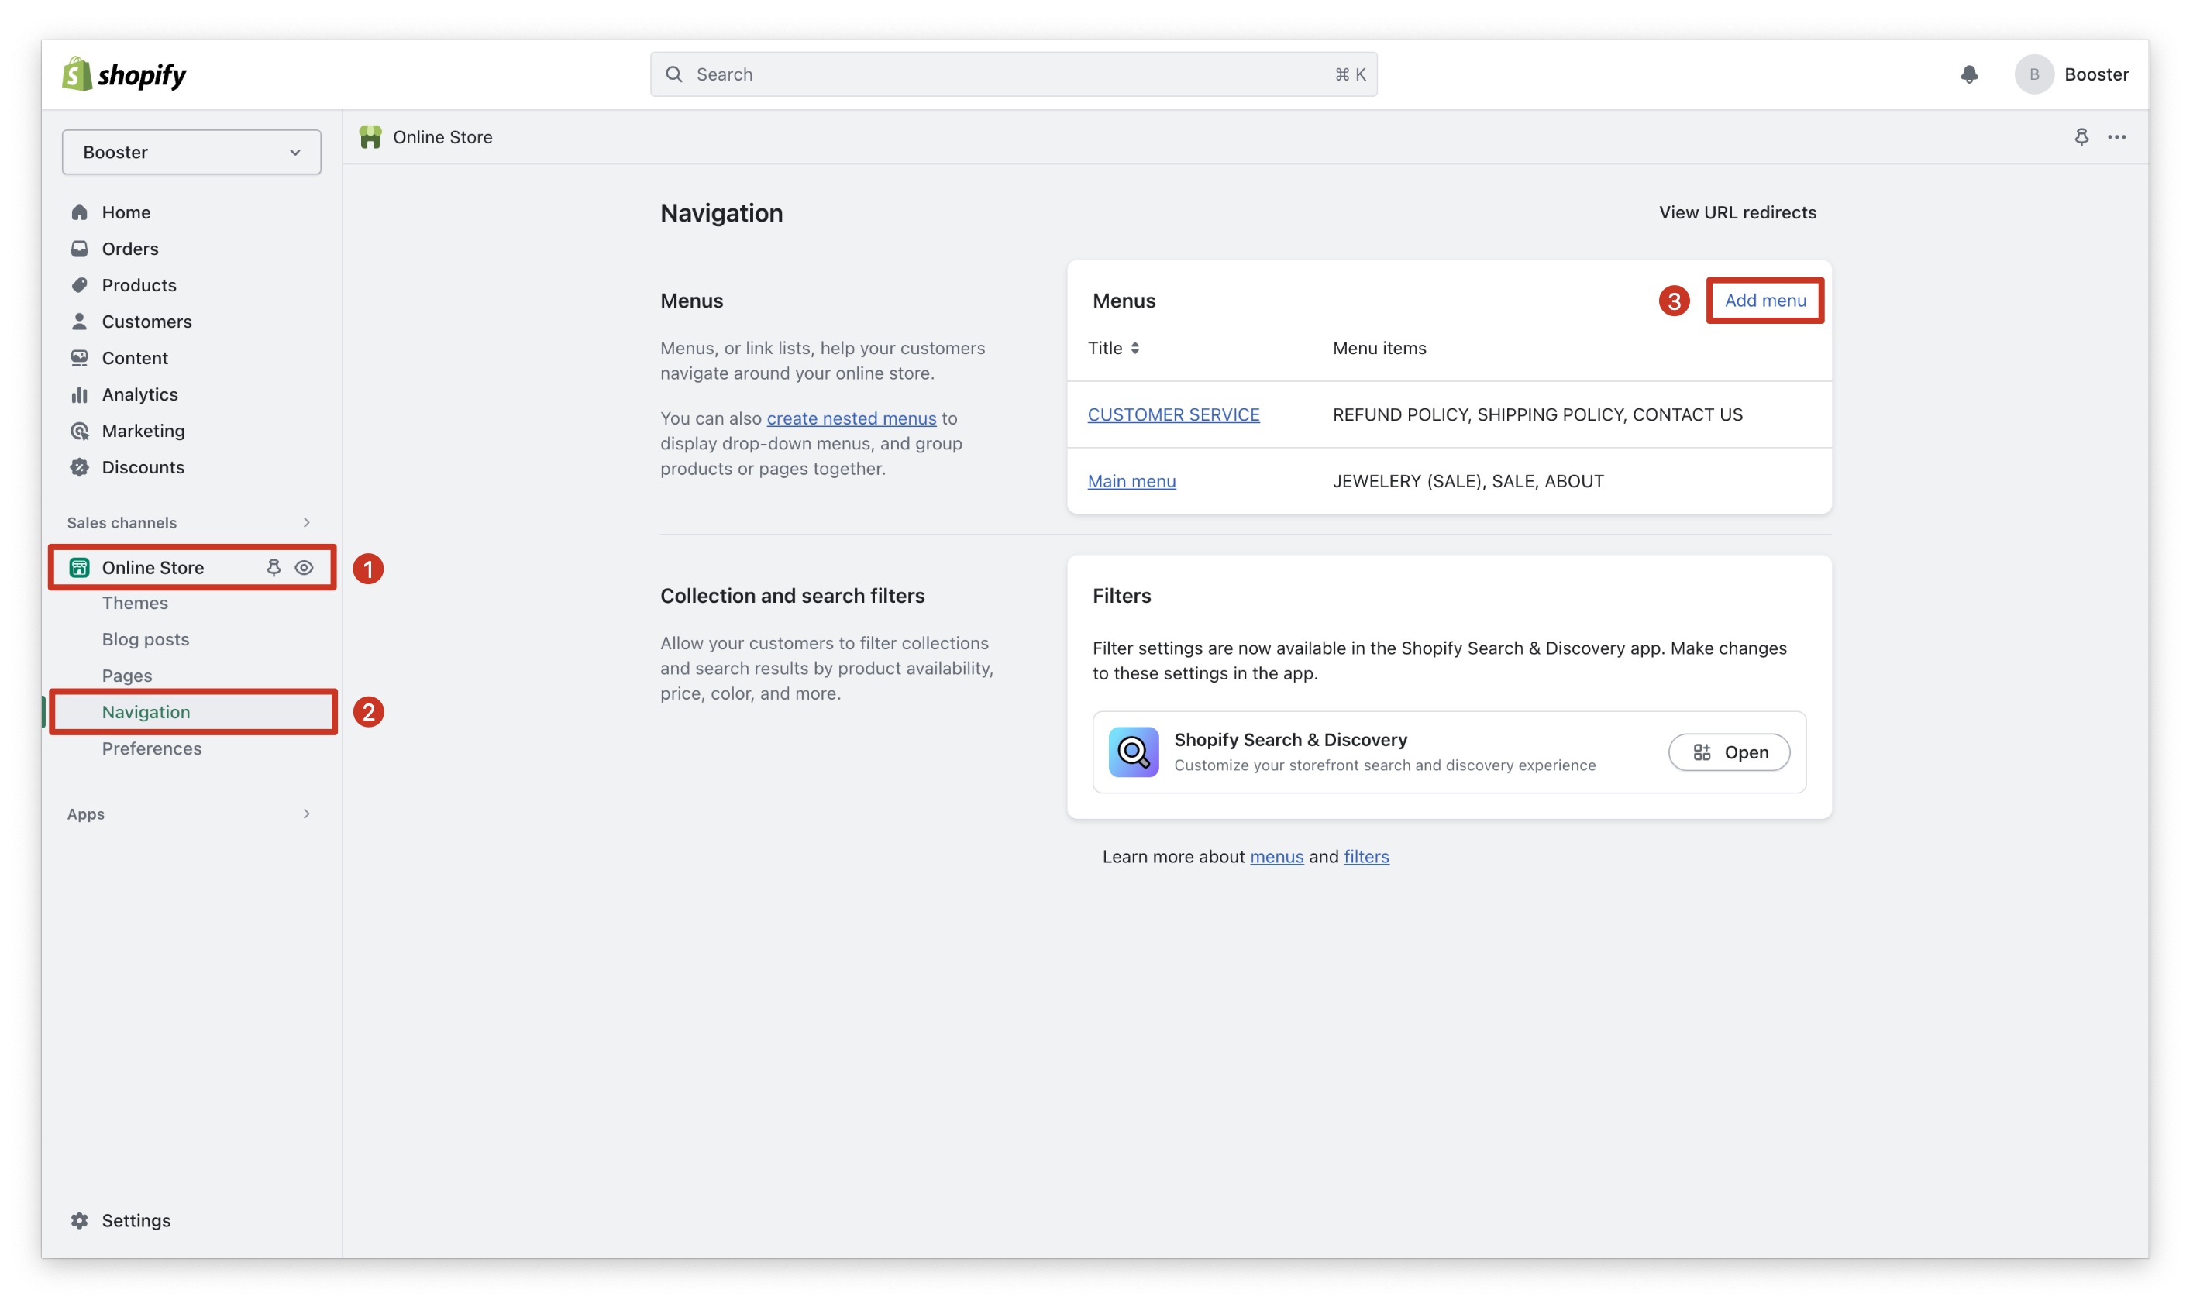Click the Discounts badge icon
Viewport: 2193px width, 1314px height.
80,466
